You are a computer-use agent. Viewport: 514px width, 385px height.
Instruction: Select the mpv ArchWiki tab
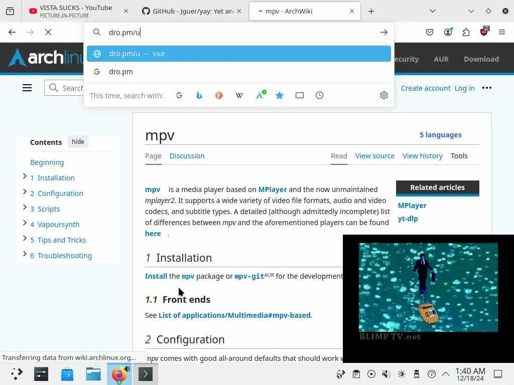305,11
